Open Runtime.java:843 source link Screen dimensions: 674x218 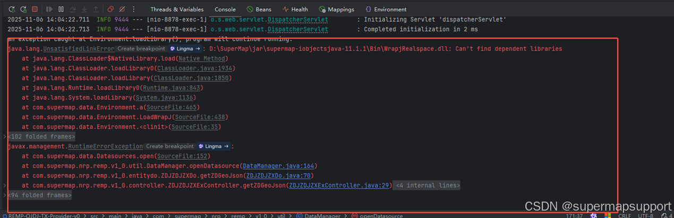click(x=171, y=88)
